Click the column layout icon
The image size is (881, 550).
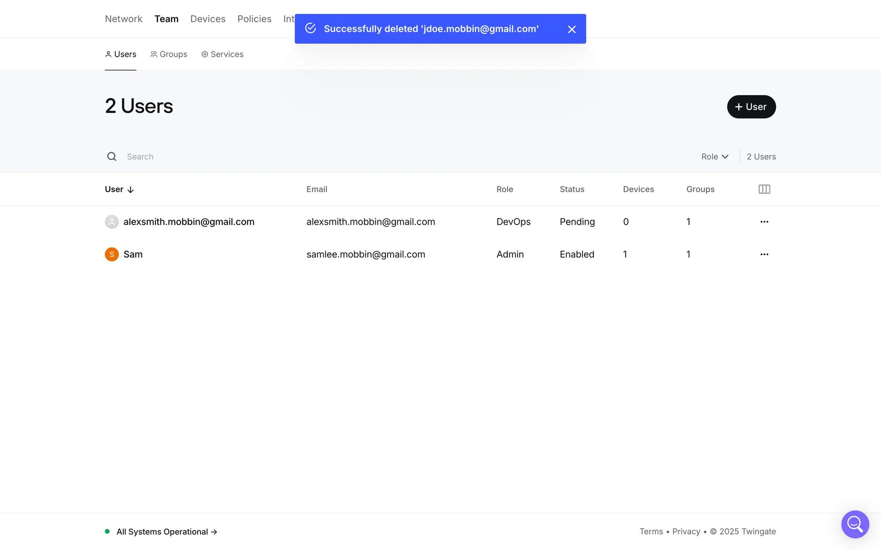[764, 189]
